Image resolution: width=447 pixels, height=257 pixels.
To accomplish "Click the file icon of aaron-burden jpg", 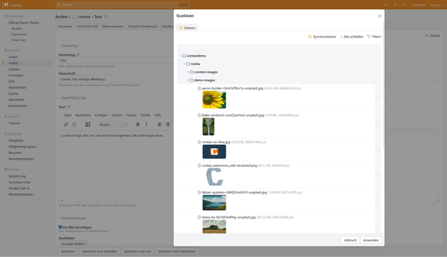I will (199, 88).
